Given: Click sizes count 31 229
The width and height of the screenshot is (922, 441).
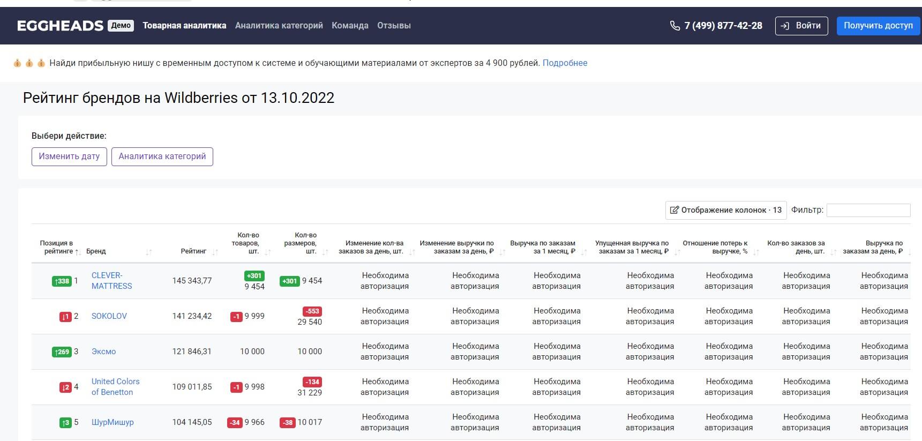Looking at the screenshot, I should coord(310,393).
